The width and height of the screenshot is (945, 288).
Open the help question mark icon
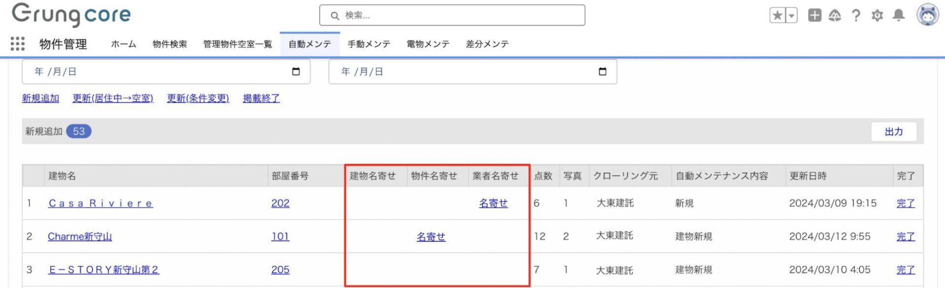[x=856, y=15]
